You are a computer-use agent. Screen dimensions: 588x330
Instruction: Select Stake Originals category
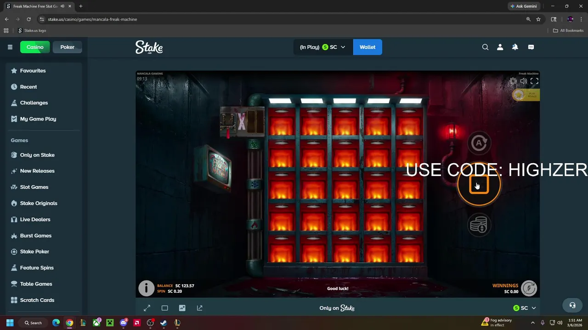click(44, 203)
